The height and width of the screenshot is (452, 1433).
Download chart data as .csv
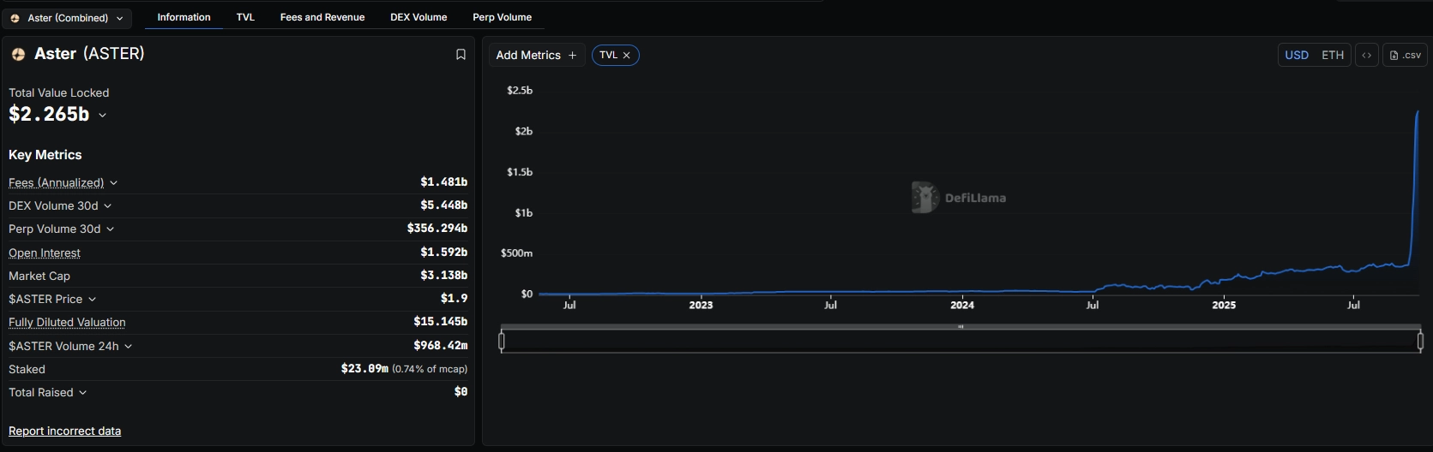1405,55
